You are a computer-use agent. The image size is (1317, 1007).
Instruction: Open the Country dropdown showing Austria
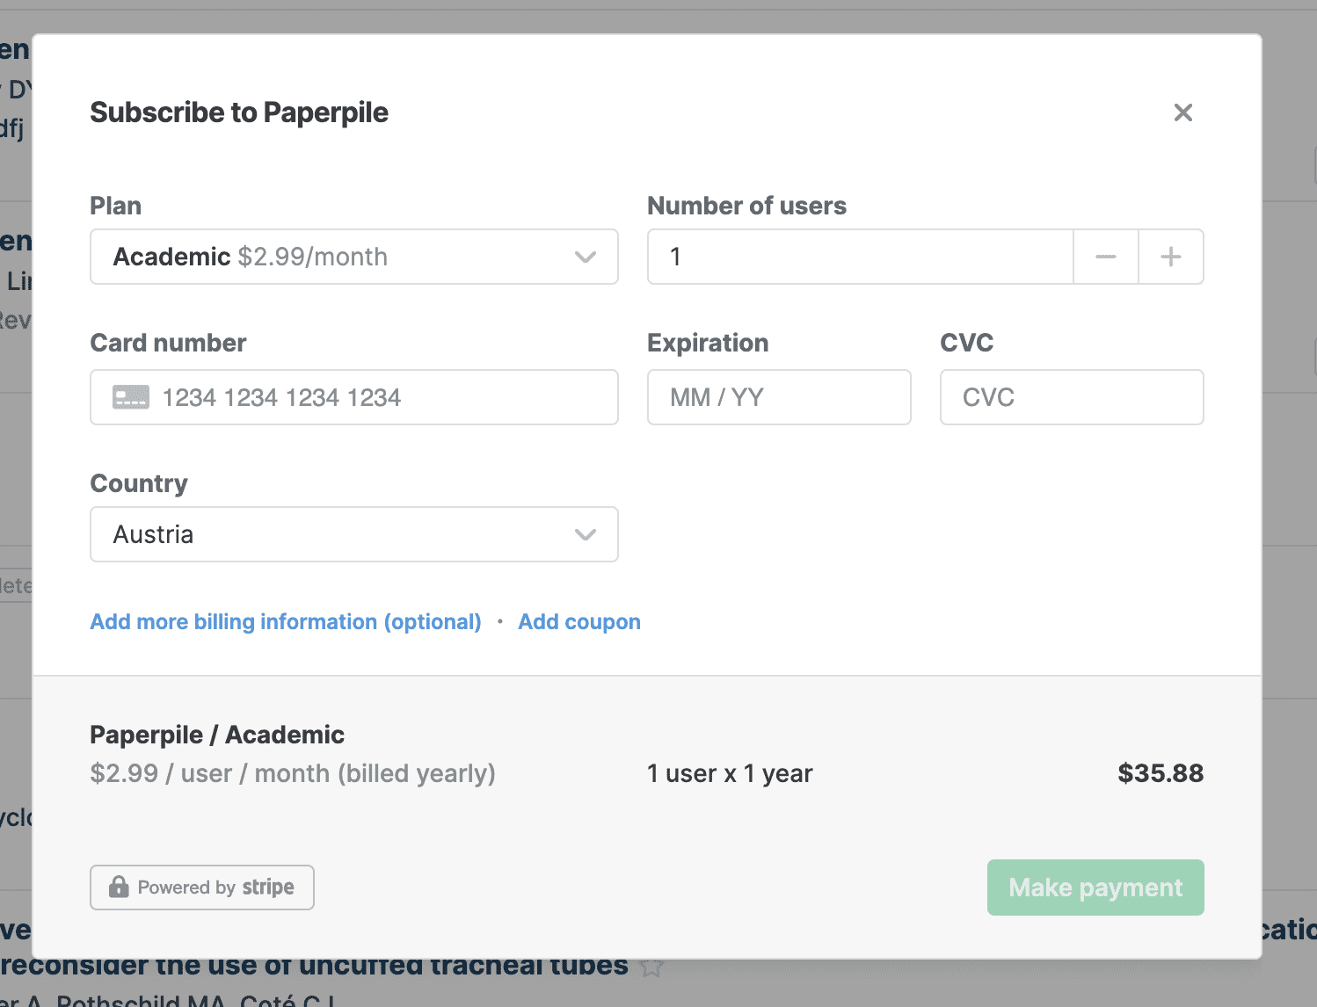pos(353,534)
